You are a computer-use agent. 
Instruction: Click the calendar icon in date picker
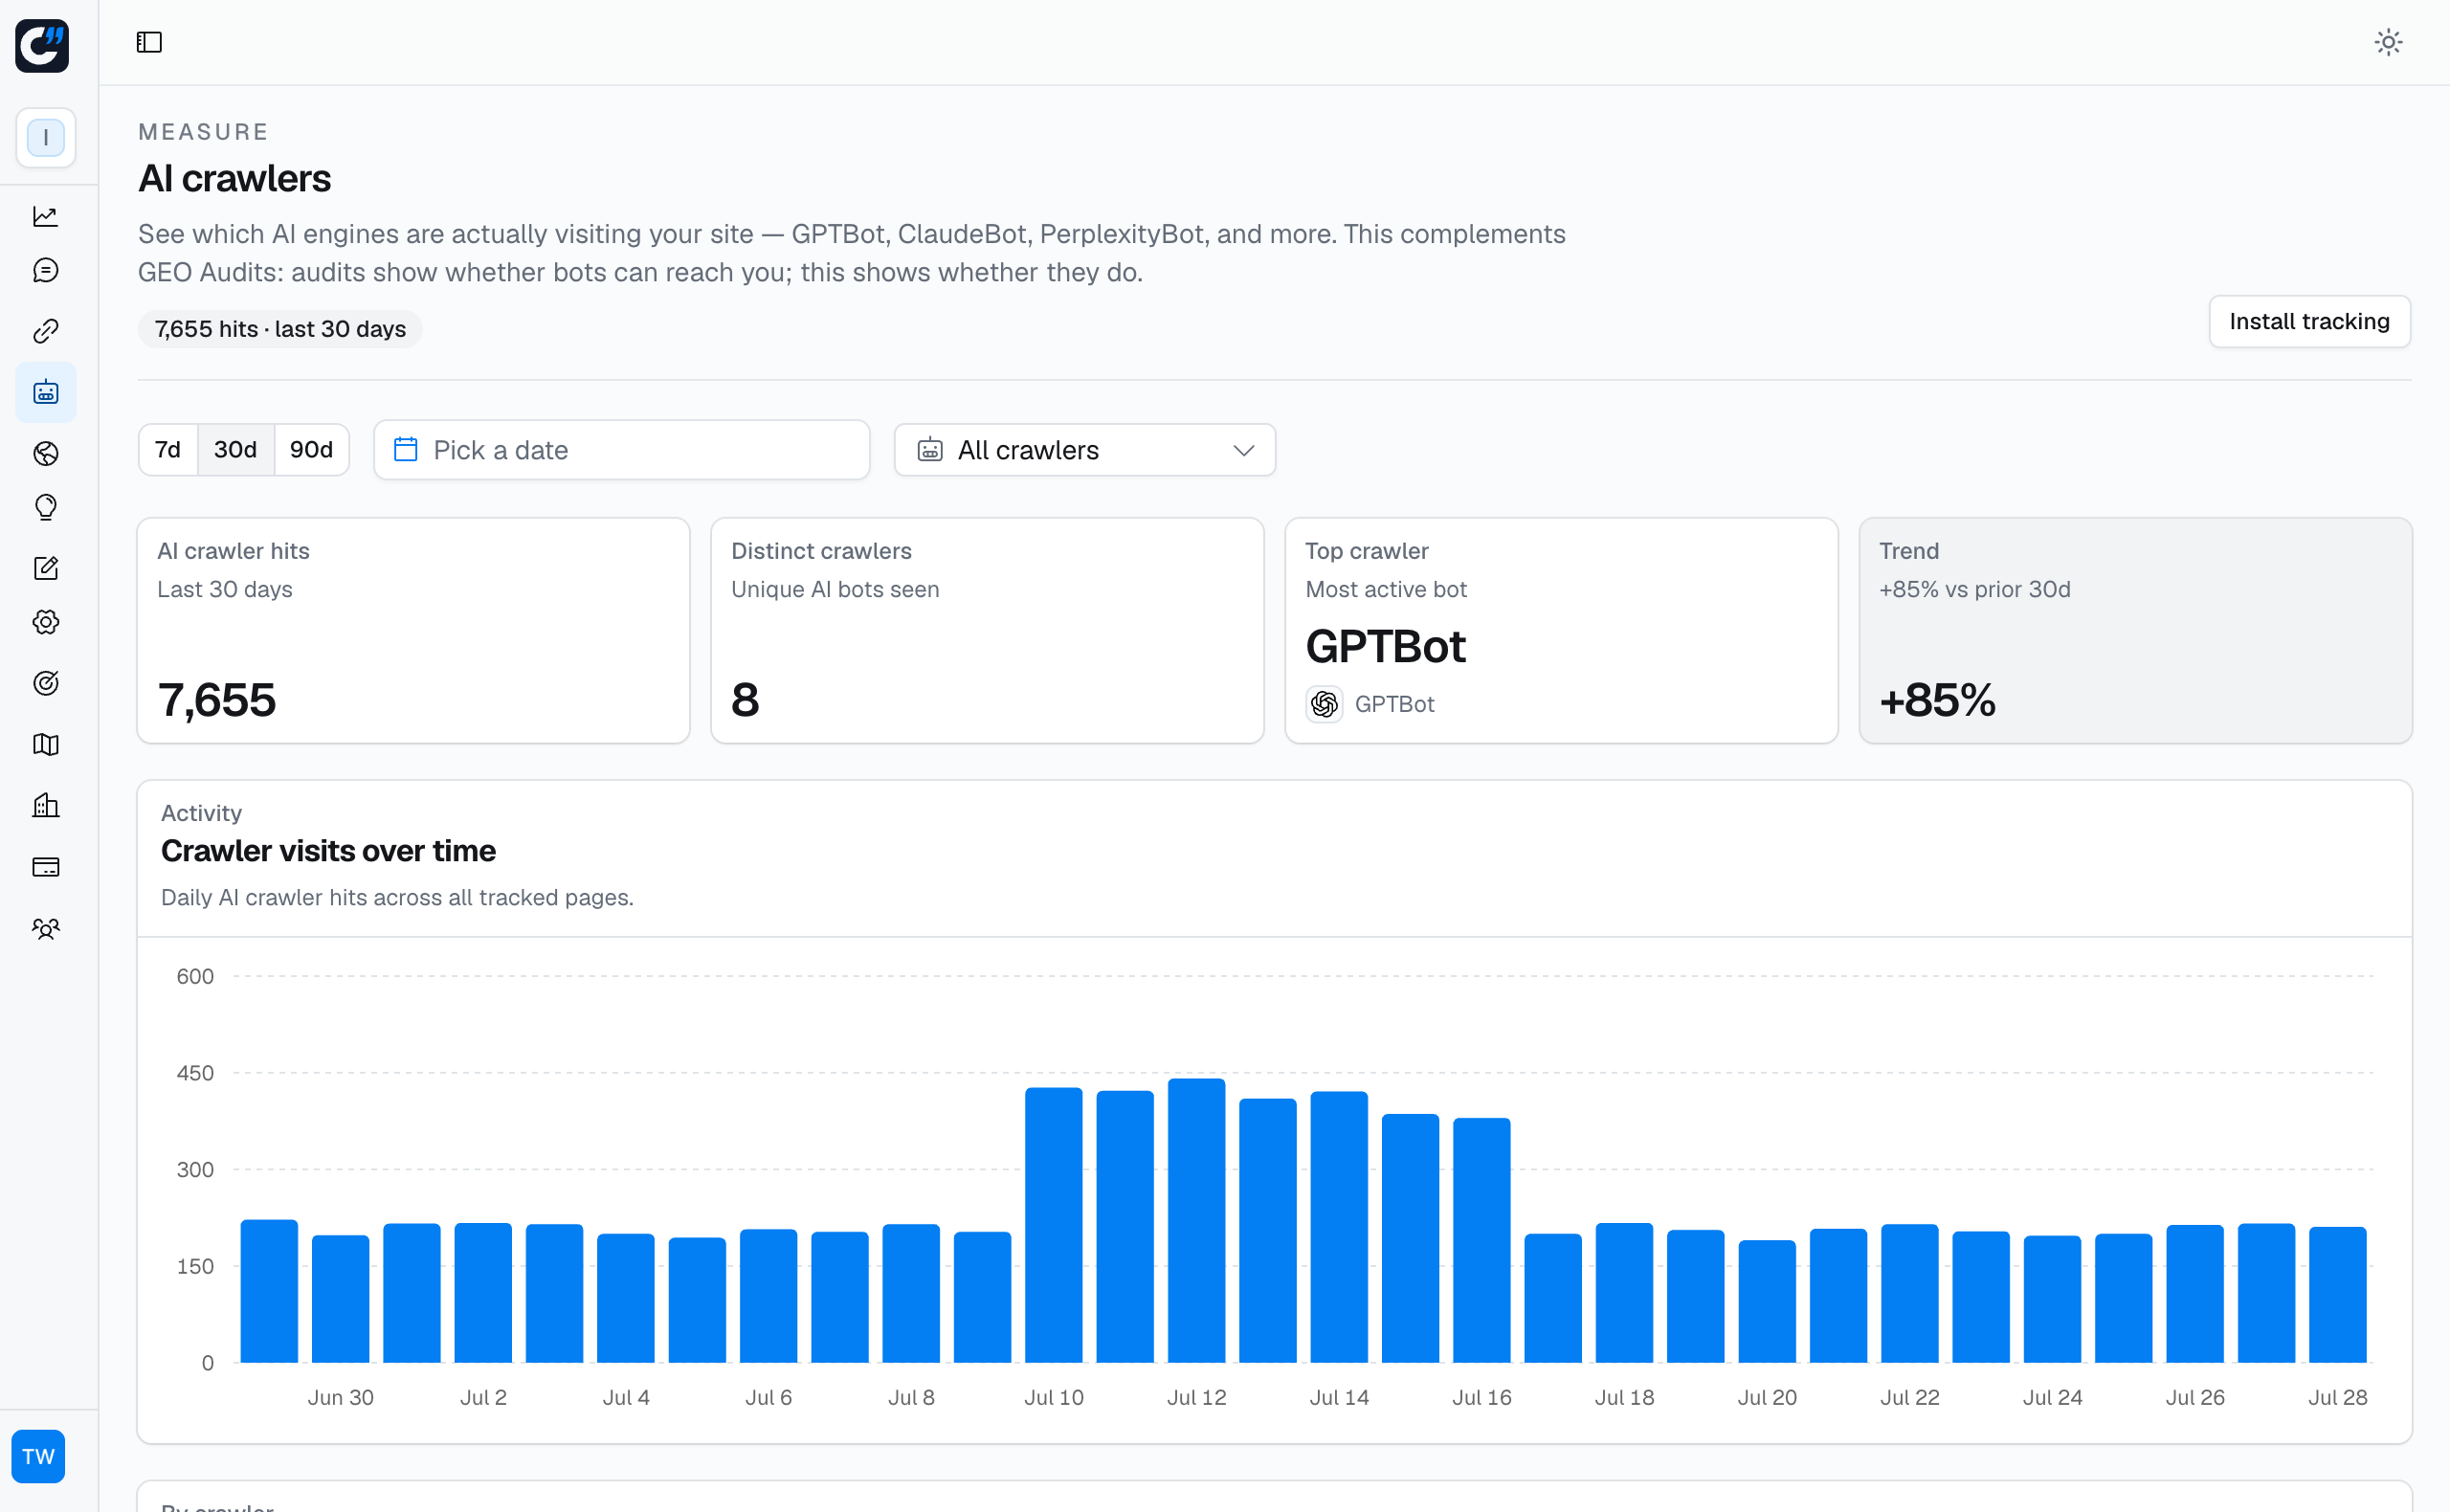(x=406, y=450)
